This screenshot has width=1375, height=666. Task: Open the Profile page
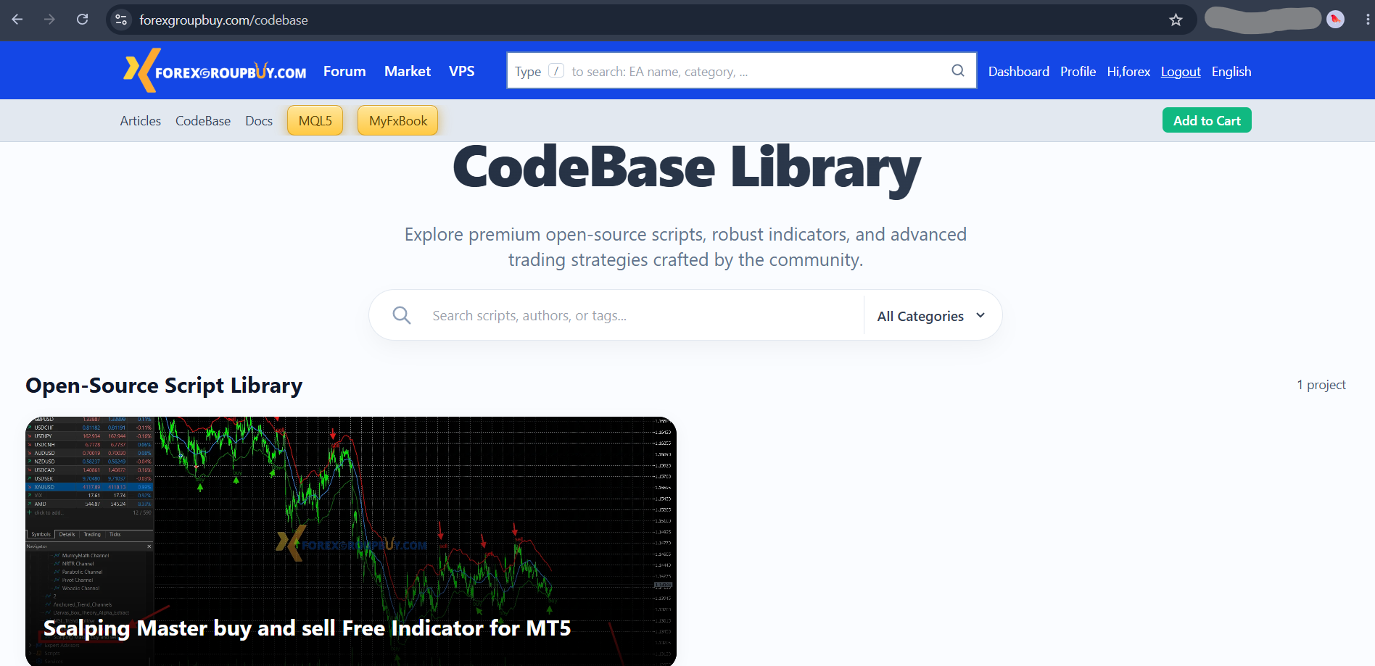point(1078,71)
